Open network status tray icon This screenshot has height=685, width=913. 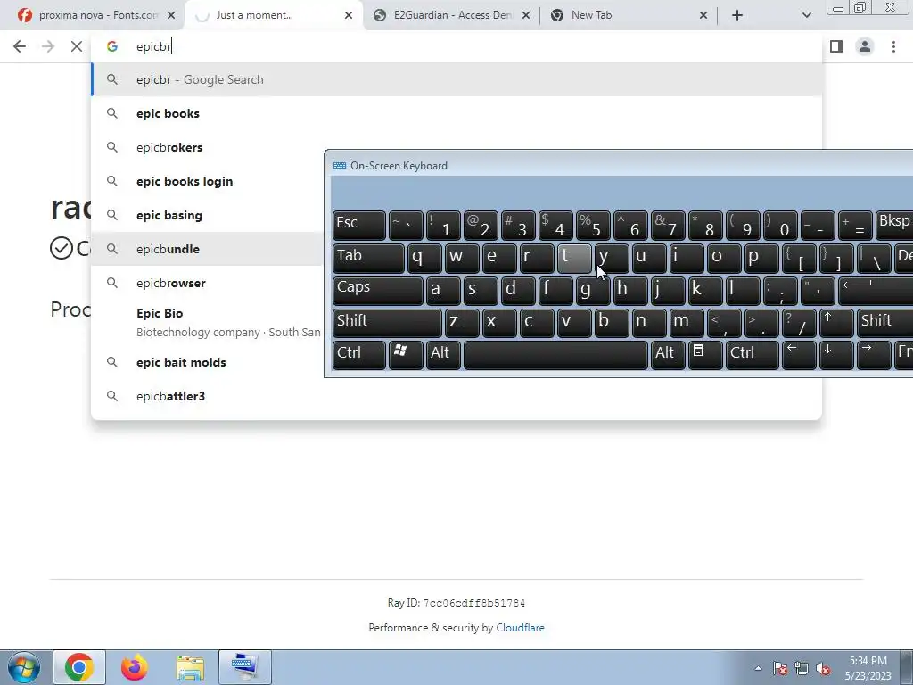pyautogui.click(x=802, y=668)
